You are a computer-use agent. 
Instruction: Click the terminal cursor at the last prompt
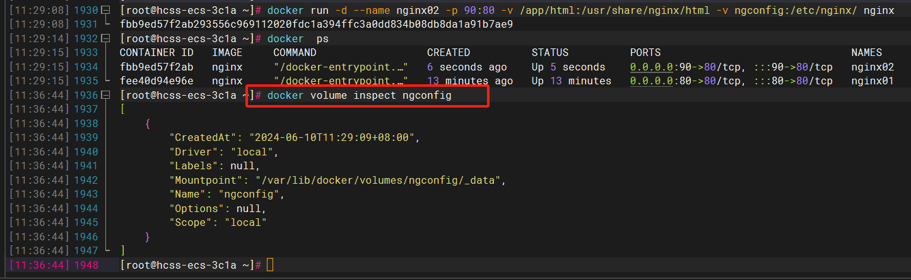pyautogui.click(x=270, y=265)
